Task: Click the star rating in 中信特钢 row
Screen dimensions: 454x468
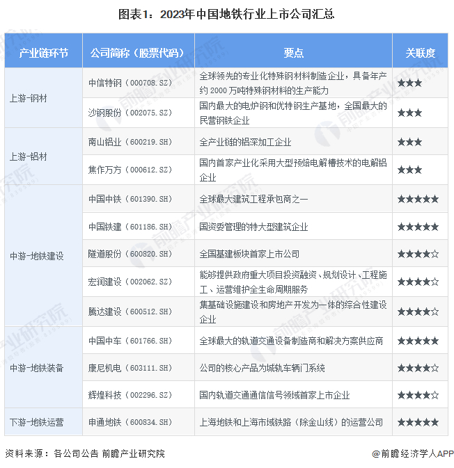Action: (x=409, y=83)
